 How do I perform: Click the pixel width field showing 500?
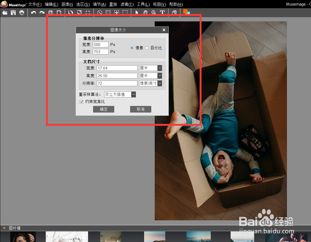101,45
